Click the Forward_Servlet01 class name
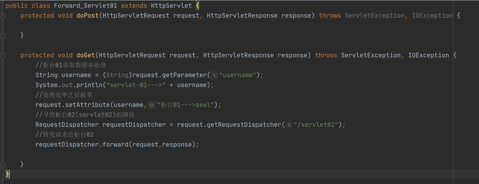This screenshot has width=479, height=184. click(x=85, y=6)
